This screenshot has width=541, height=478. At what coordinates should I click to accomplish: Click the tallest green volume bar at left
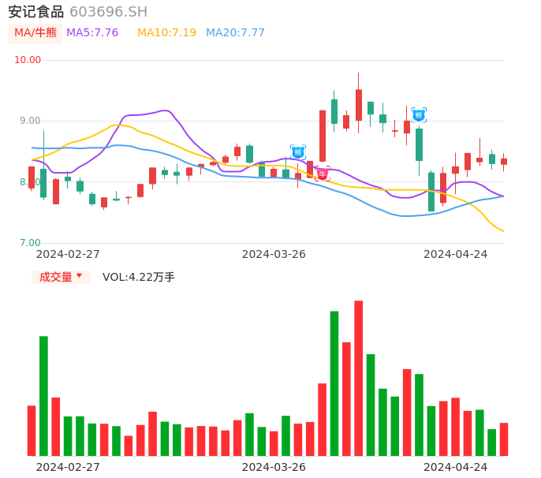(x=44, y=395)
